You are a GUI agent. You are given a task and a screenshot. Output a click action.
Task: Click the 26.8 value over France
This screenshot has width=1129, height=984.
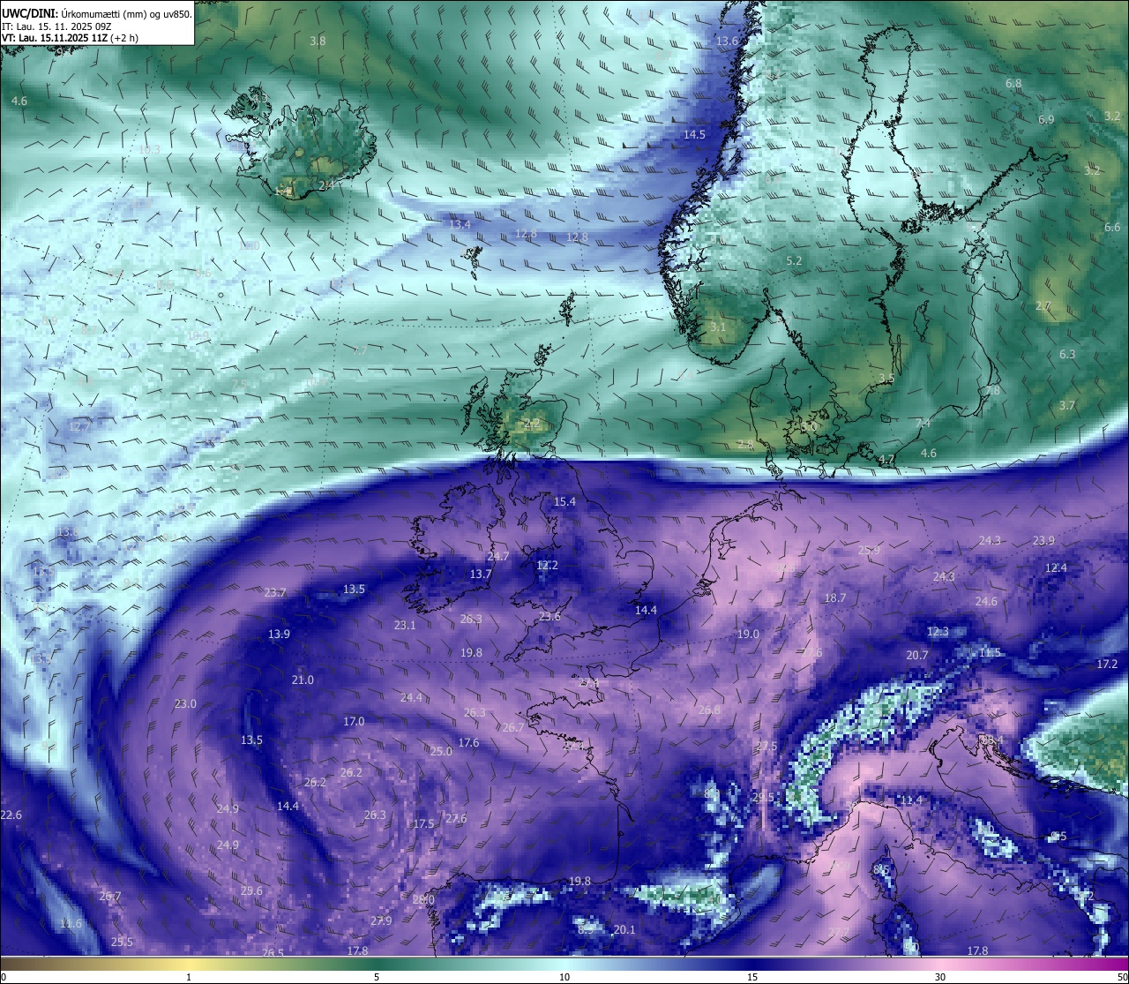(709, 710)
